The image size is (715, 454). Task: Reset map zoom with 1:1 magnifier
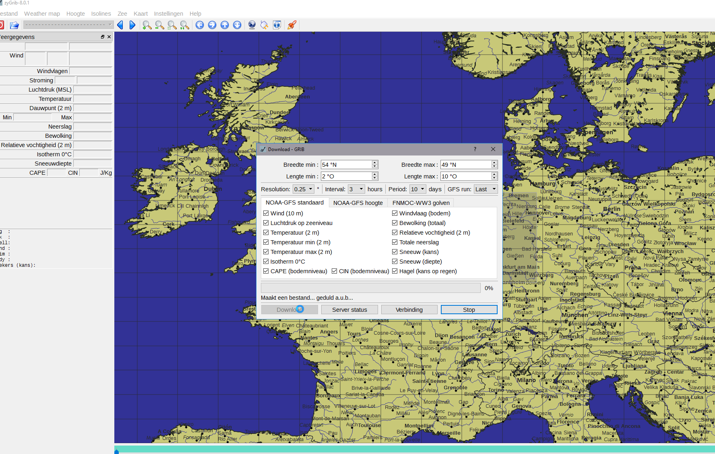coord(184,25)
